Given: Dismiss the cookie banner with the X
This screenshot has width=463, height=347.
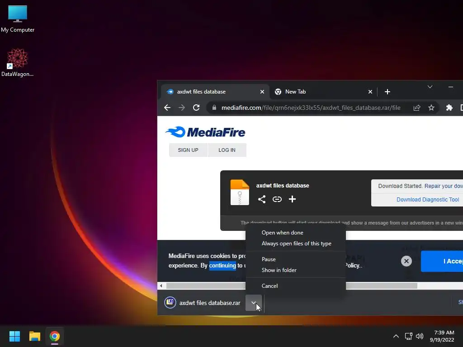Looking at the screenshot, I should [x=406, y=261].
